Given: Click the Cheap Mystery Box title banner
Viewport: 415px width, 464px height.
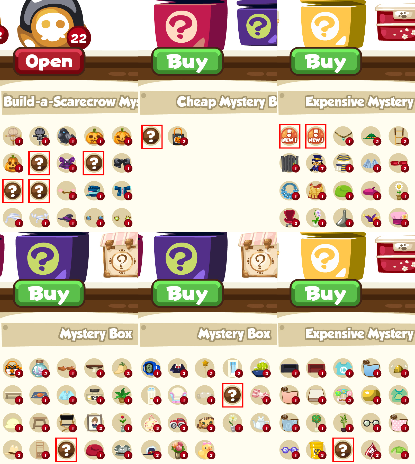Looking at the screenshot, I should click(208, 102).
